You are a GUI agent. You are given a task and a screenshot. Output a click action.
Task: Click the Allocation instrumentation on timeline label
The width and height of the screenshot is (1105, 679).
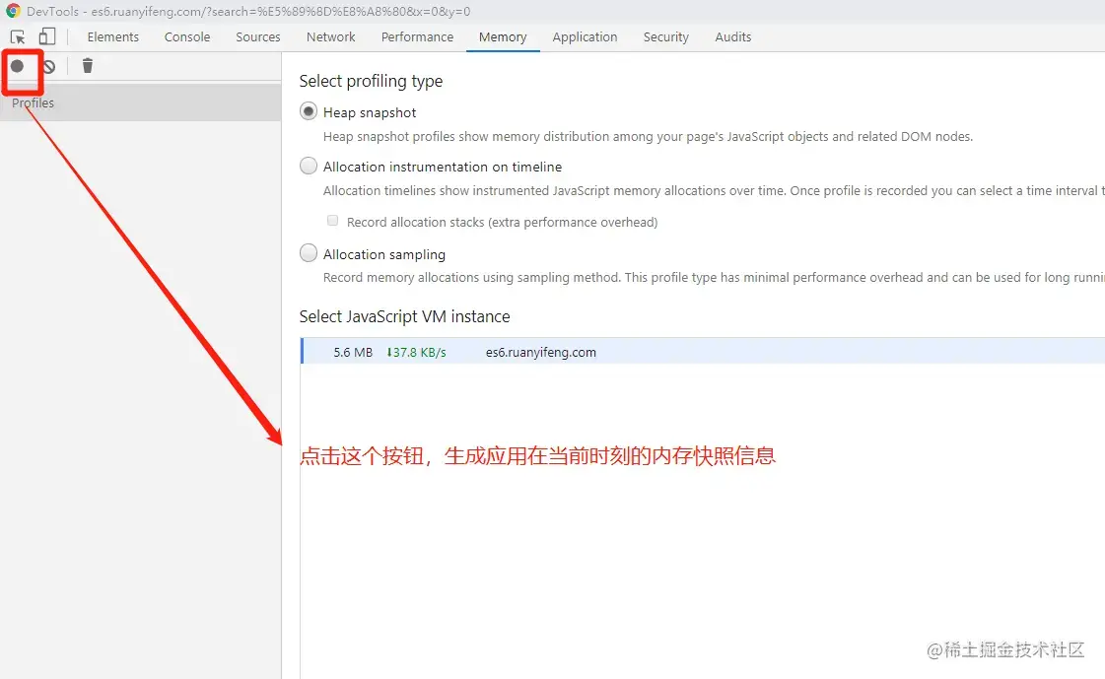coord(443,167)
